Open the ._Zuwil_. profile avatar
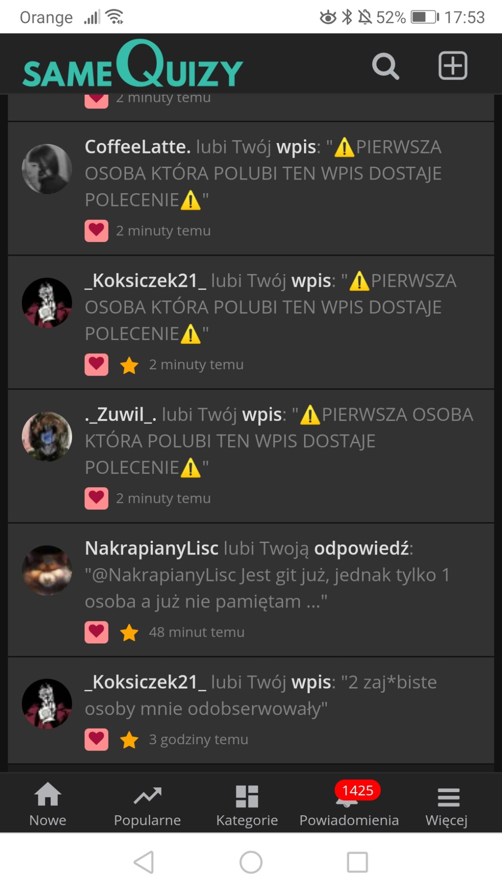 47,437
